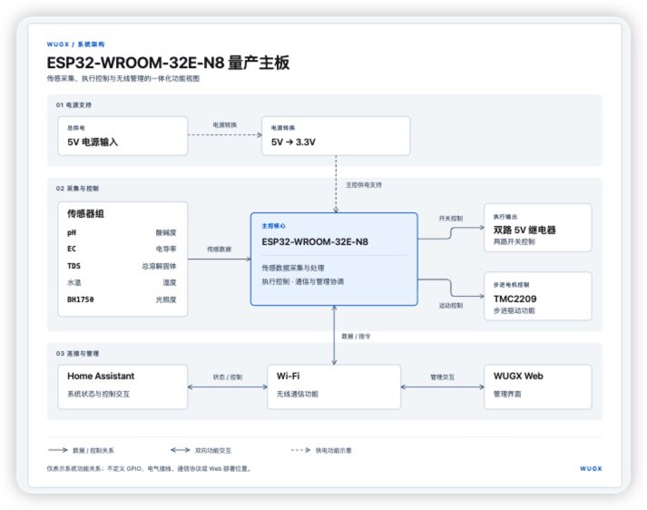Screen dimensions: 647x510
Task: Click the "01 电源支持" section label
Action: pyautogui.click(x=74, y=105)
